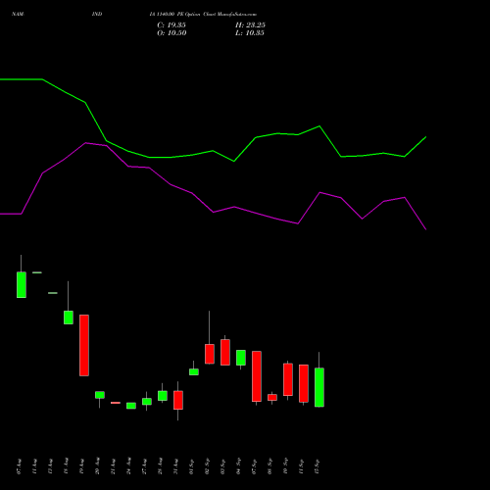The image size is (490, 490).
Task: Select the green candlestick above 04 Sep
Action: click(x=241, y=358)
